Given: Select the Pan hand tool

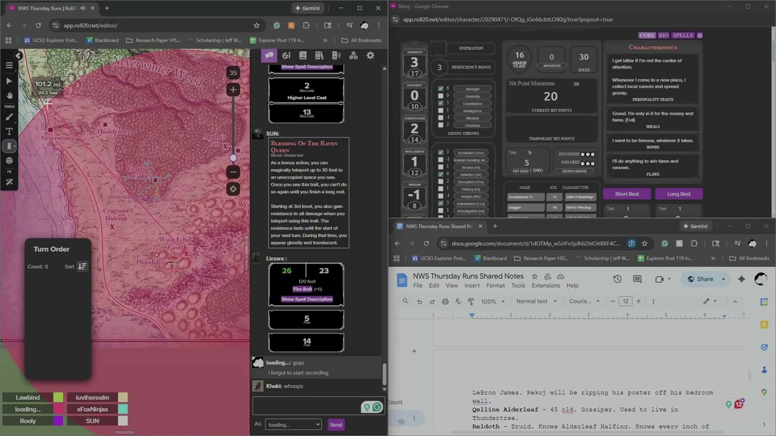Looking at the screenshot, I should click(9, 96).
